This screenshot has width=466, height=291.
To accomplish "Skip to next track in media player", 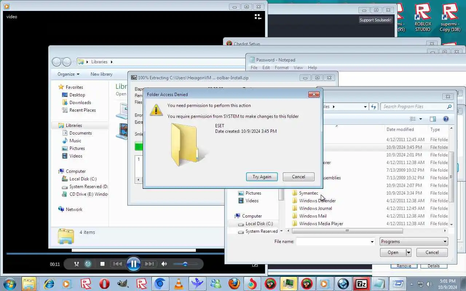I will pos(149,264).
